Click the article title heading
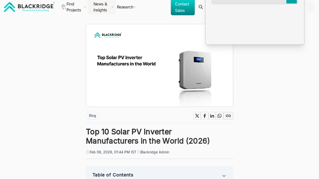 [x=148, y=136]
